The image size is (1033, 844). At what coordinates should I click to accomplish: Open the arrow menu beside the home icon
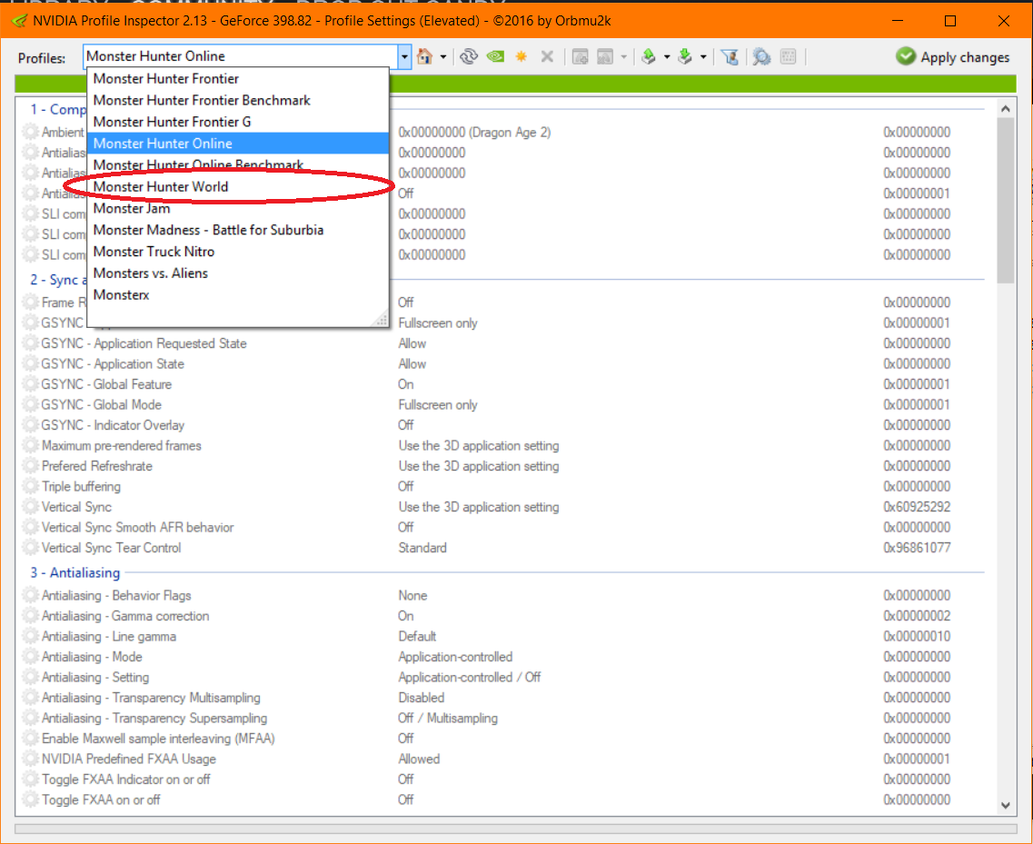pos(443,57)
